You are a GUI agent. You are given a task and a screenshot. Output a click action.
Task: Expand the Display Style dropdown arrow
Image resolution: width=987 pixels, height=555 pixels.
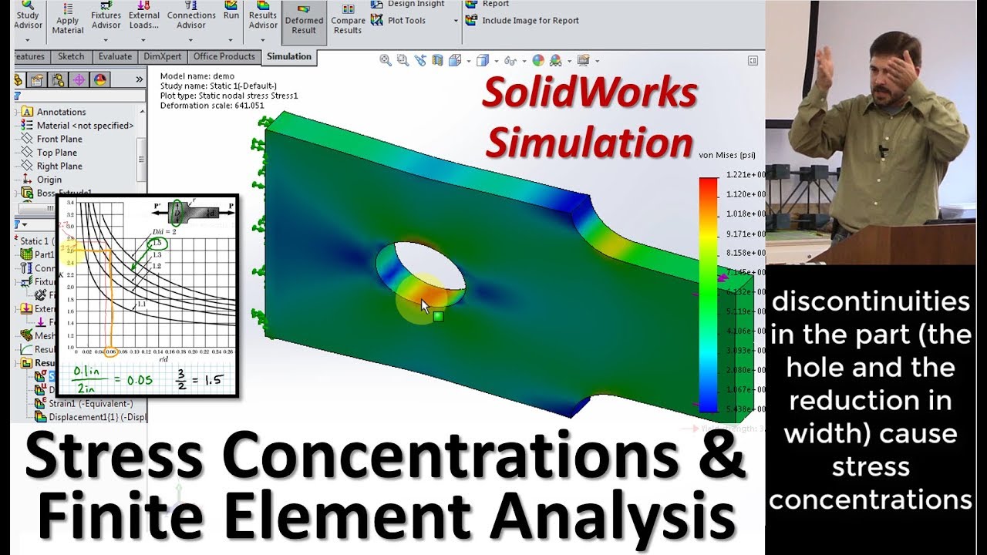pyautogui.click(x=495, y=61)
